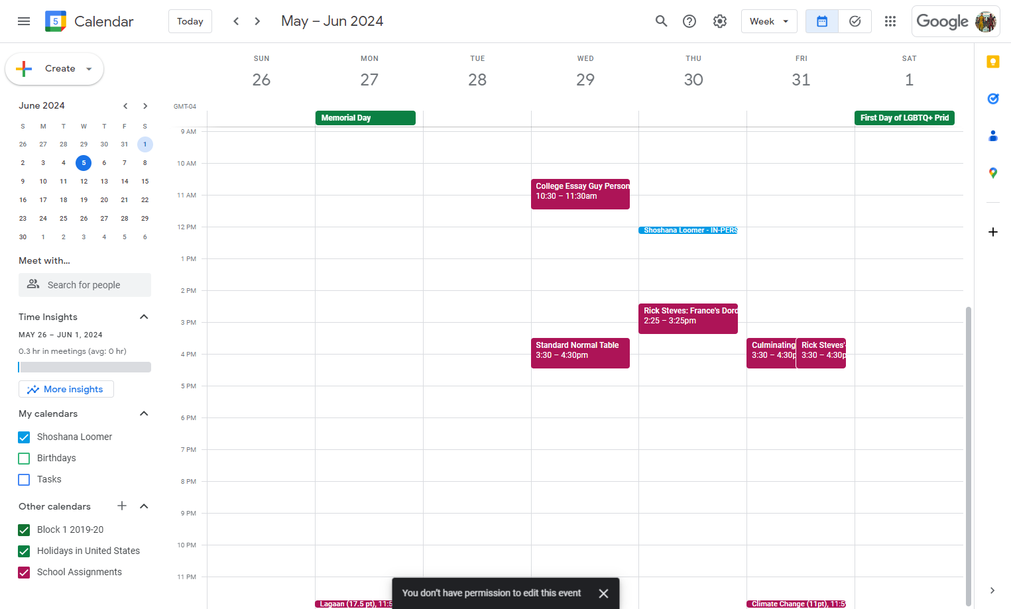Viewport: 1011px width, 609px height.
Task: Enable the Birthdays calendar
Action: pyautogui.click(x=25, y=459)
